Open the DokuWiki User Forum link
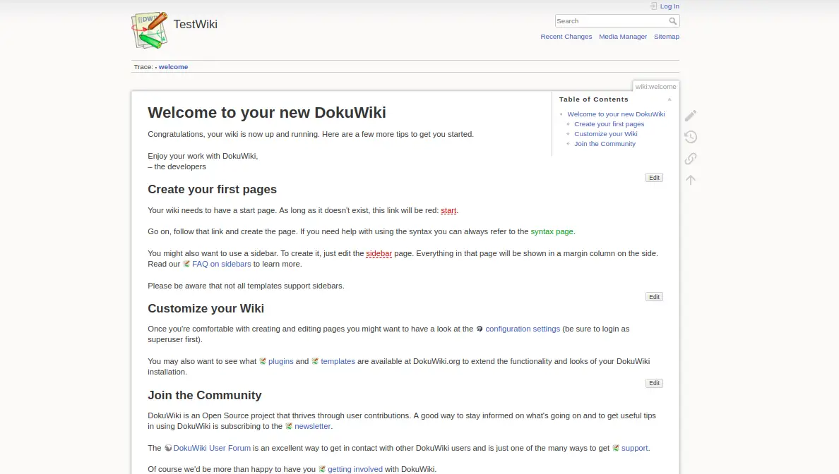The width and height of the screenshot is (839, 474). click(x=207, y=448)
